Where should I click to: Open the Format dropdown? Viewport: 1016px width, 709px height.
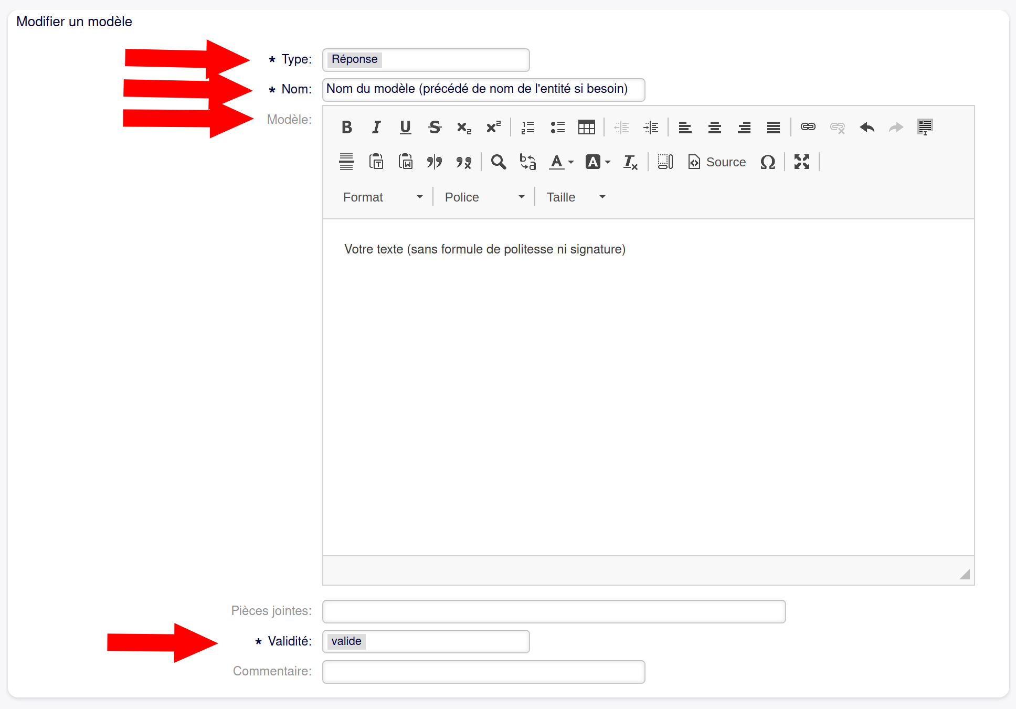382,197
